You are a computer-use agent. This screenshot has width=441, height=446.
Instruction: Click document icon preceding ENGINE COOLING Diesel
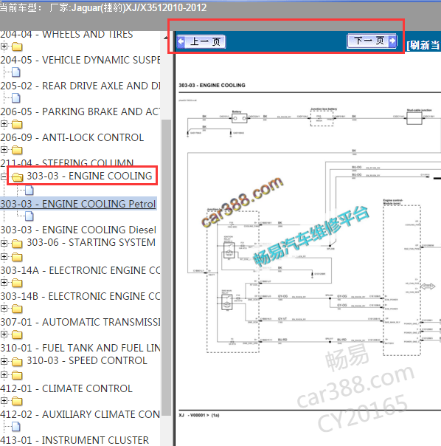click(x=29, y=216)
